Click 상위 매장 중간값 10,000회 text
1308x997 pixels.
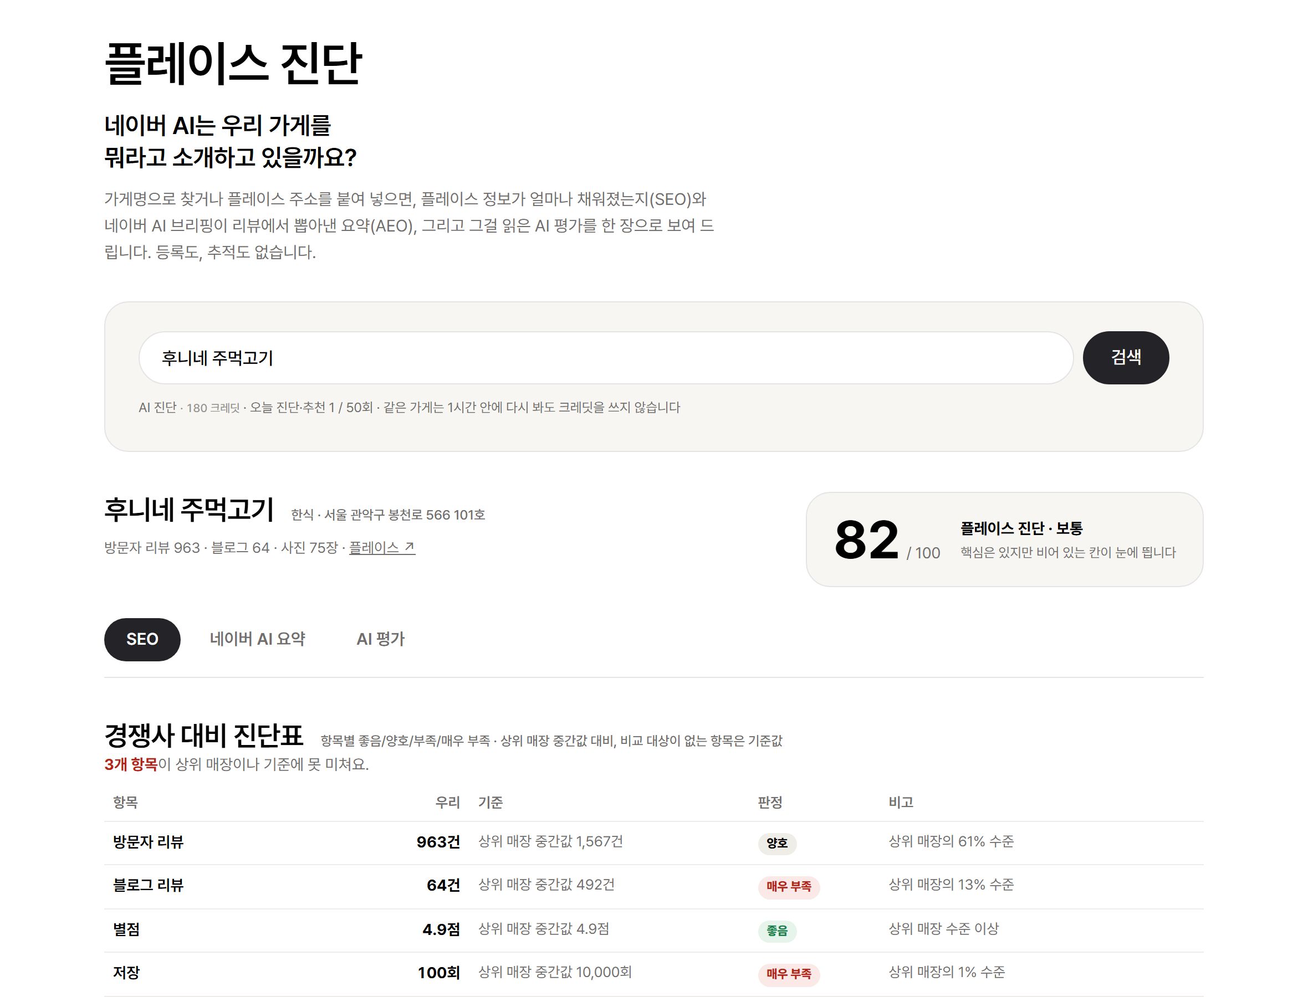coord(555,972)
